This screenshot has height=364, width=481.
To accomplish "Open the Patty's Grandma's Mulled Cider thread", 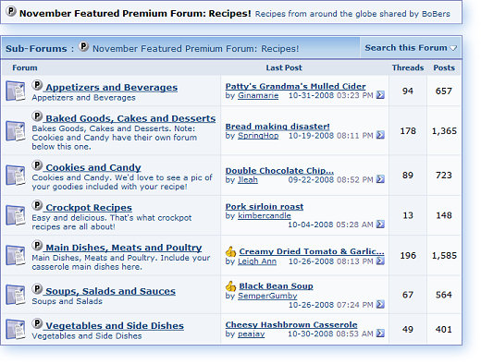I will (295, 86).
